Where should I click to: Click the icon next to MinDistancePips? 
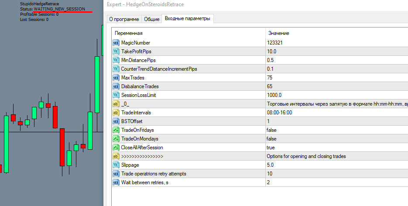click(x=116, y=60)
